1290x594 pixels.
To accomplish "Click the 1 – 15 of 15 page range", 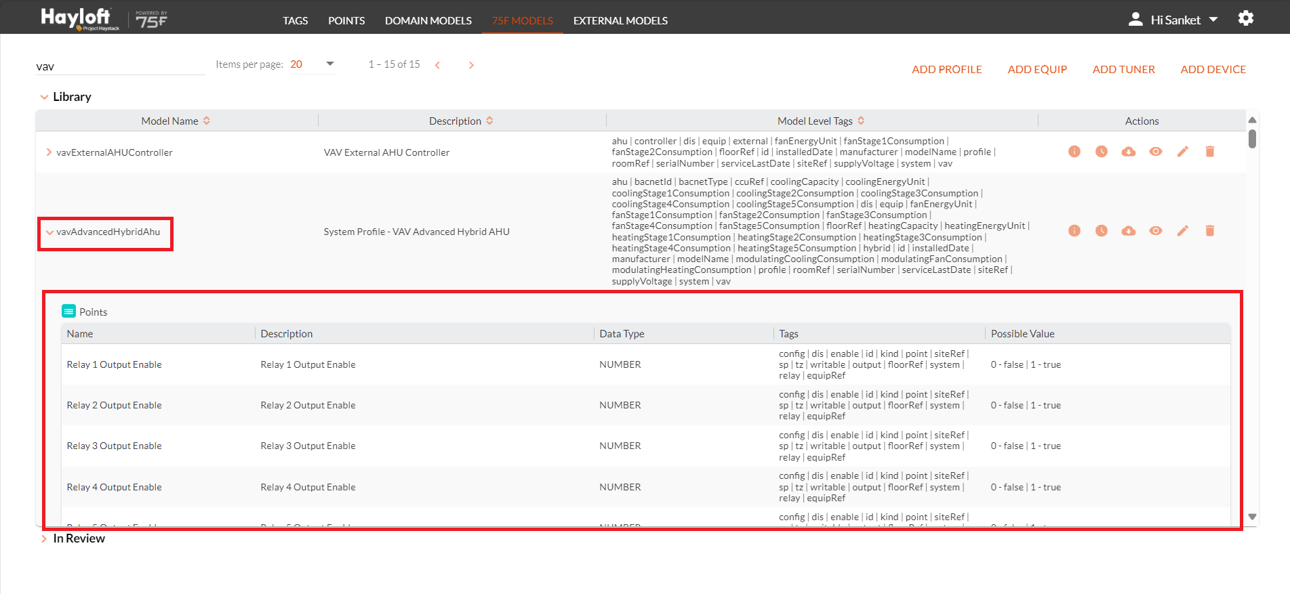I will tap(394, 64).
